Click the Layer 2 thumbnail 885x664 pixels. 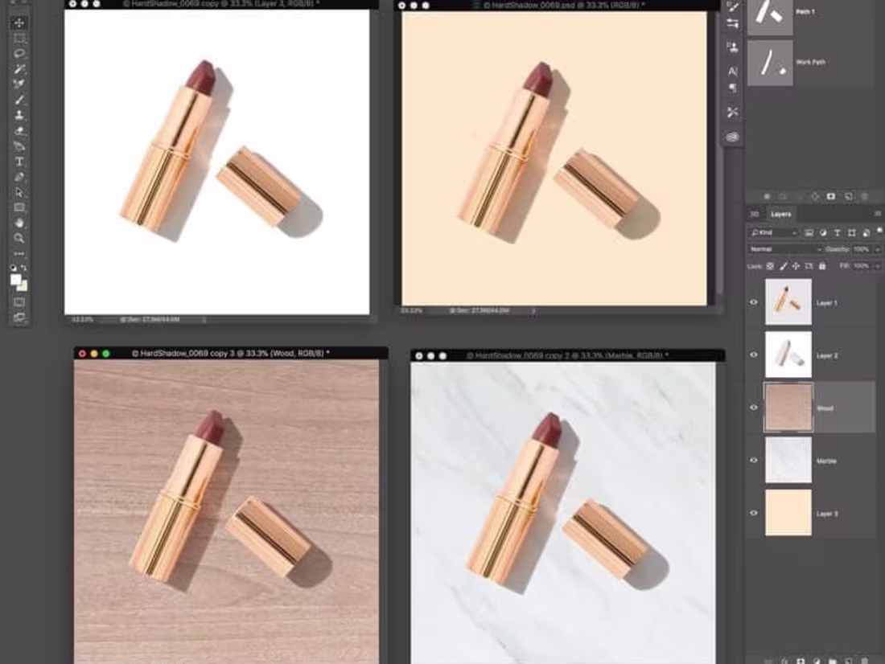coord(788,354)
